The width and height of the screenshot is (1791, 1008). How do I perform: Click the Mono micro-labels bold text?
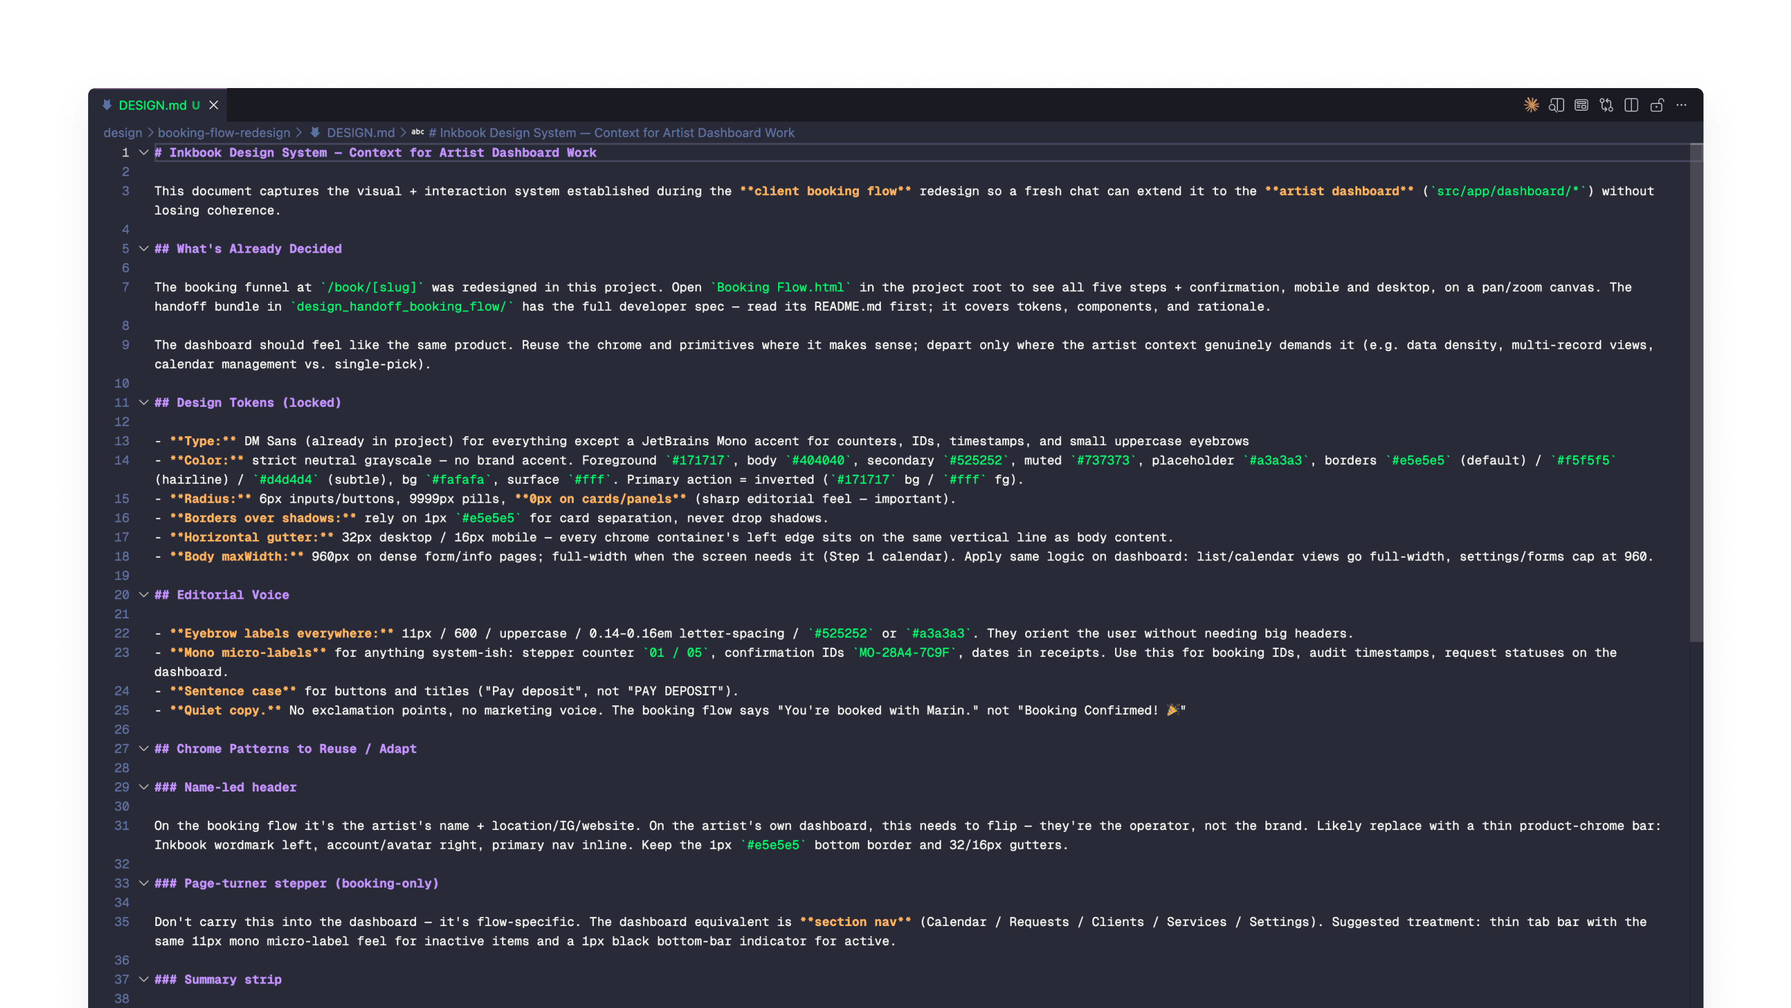248,653
